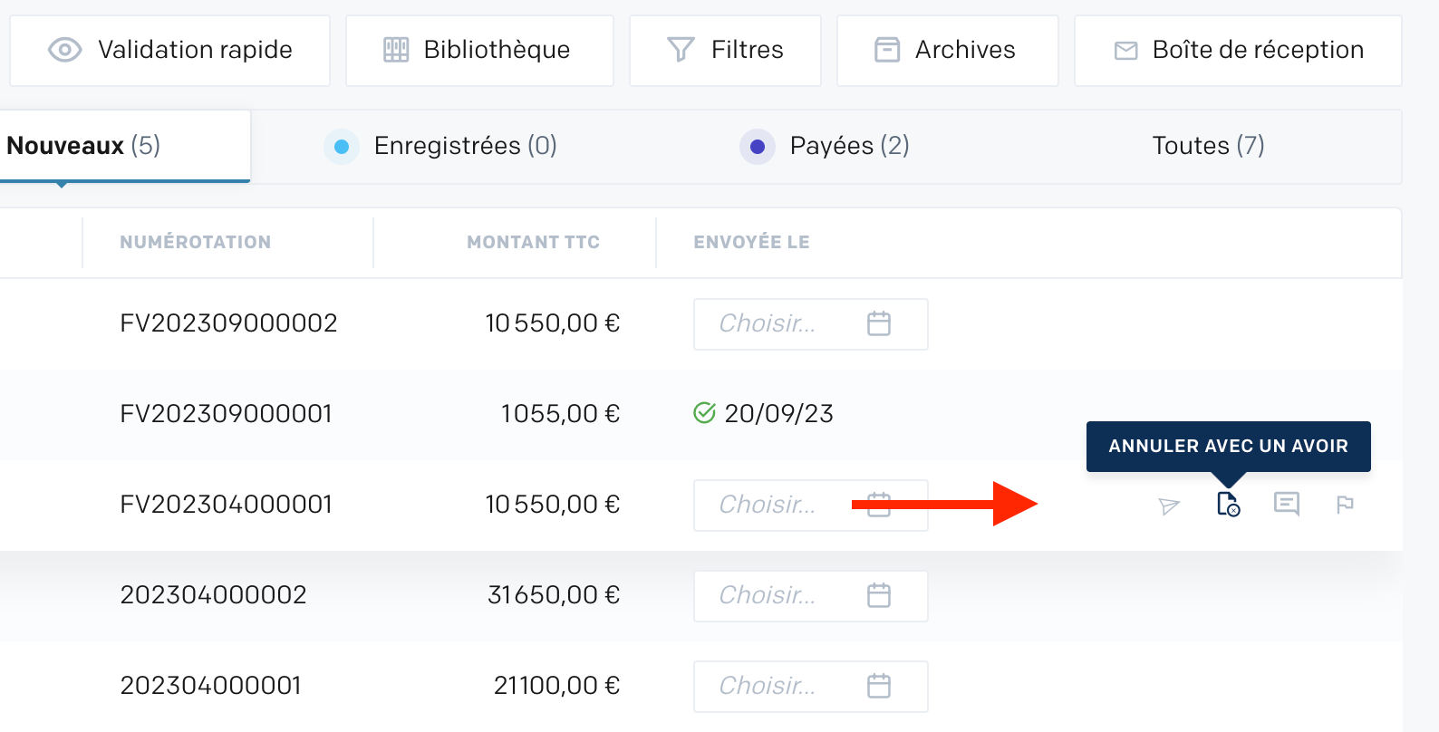The width and height of the screenshot is (1439, 732).
Task: Select the Nouveaux (5) tab
Action: pyautogui.click(x=124, y=146)
